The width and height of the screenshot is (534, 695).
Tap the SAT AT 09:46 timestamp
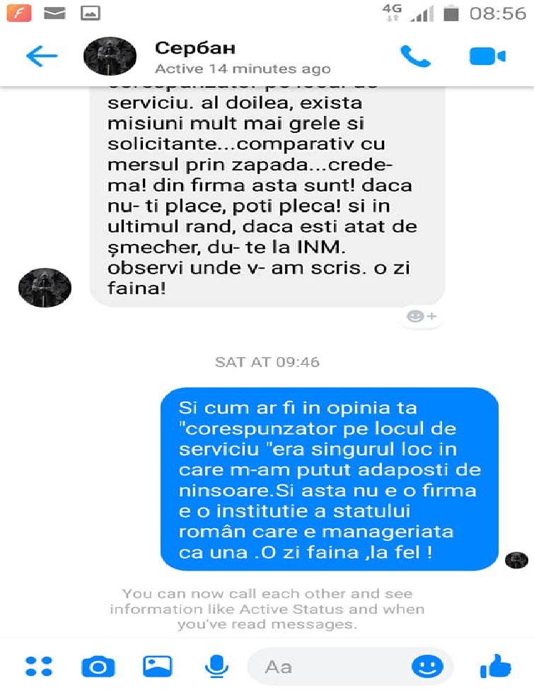click(267, 362)
